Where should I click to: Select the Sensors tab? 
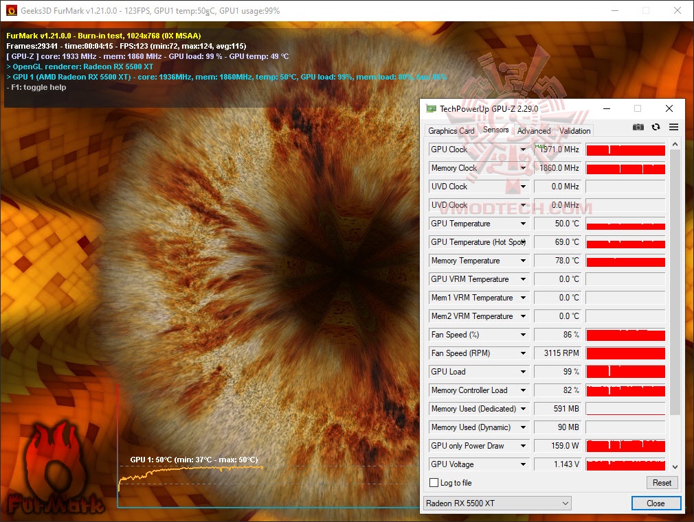pos(495,130)
